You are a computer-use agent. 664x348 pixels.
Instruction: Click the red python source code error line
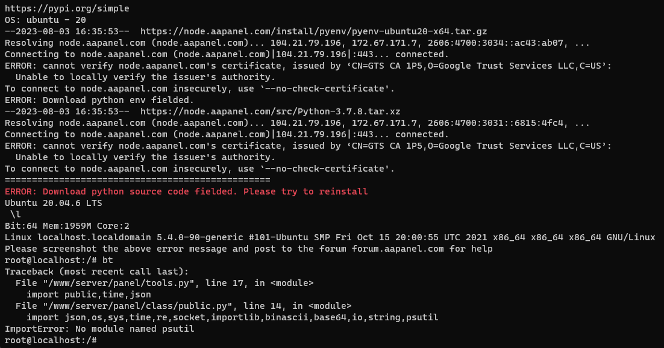186,191
